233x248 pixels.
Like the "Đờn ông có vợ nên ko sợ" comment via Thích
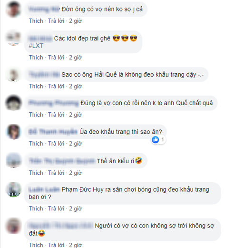(x=36, y=21)
